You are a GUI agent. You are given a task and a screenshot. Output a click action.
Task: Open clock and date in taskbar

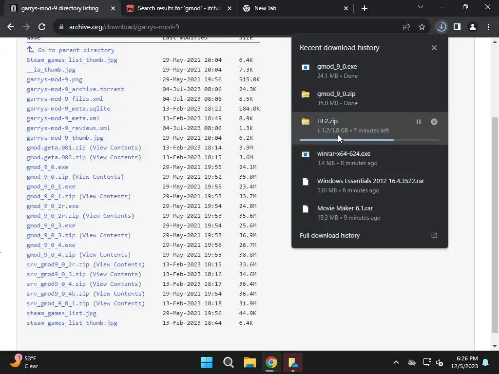464,362
